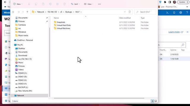Click navigation pane vertical scrollbar
Viewport: 190px width, 106px height.
[50, 62]
